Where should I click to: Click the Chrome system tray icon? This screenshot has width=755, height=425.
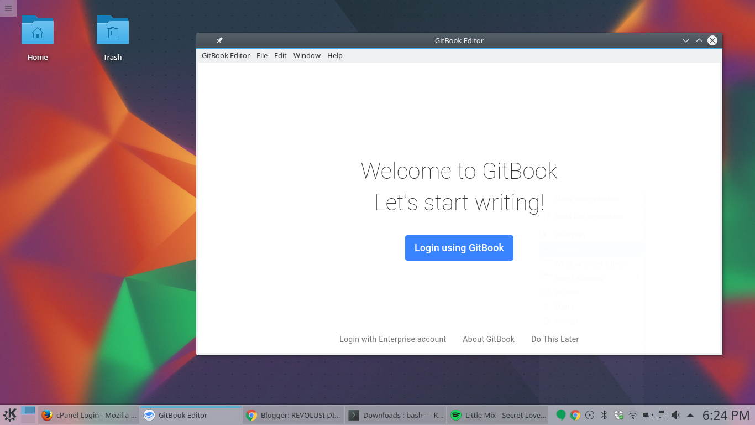575,415
